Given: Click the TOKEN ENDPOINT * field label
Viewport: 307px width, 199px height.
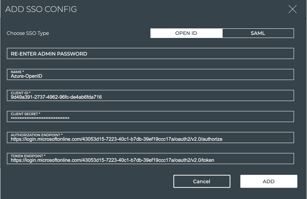Looking at the screenshot, I should pyautogui.click(x=28, y=156).
